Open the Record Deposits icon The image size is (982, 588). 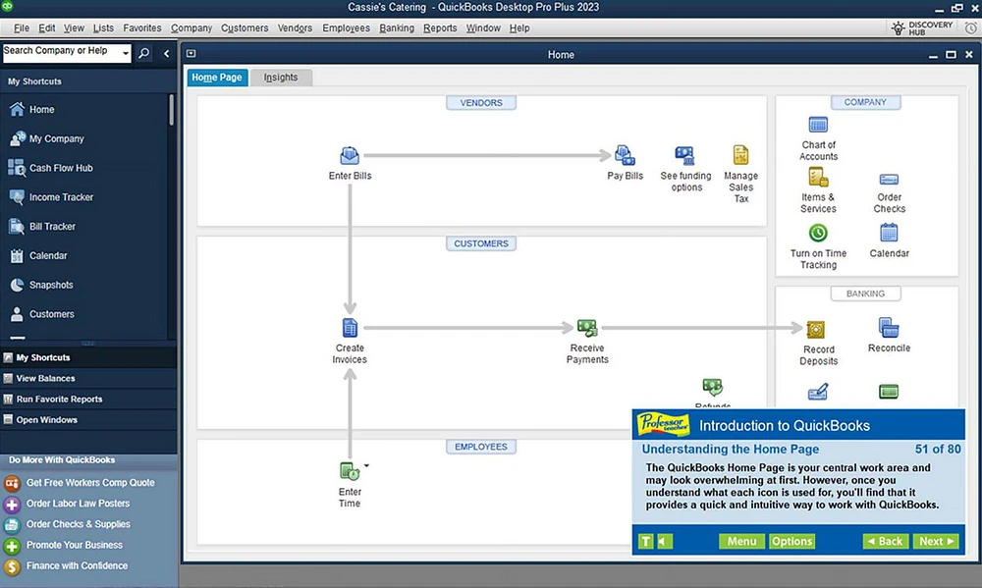[x=815, y=330]
